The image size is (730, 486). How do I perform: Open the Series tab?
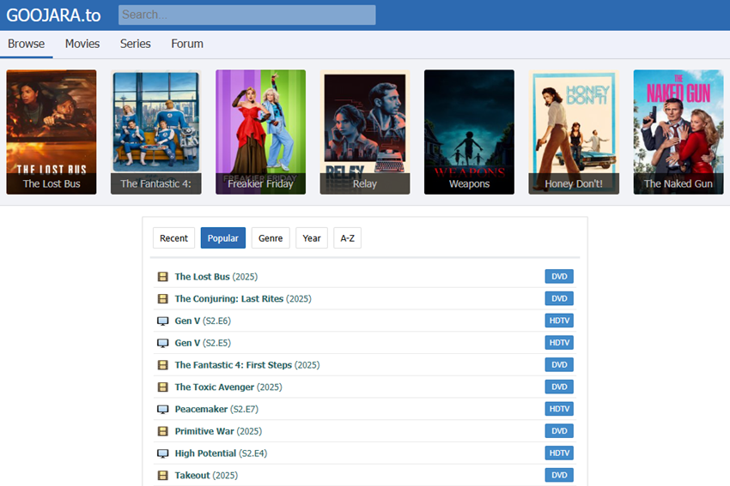coord(135,44)
